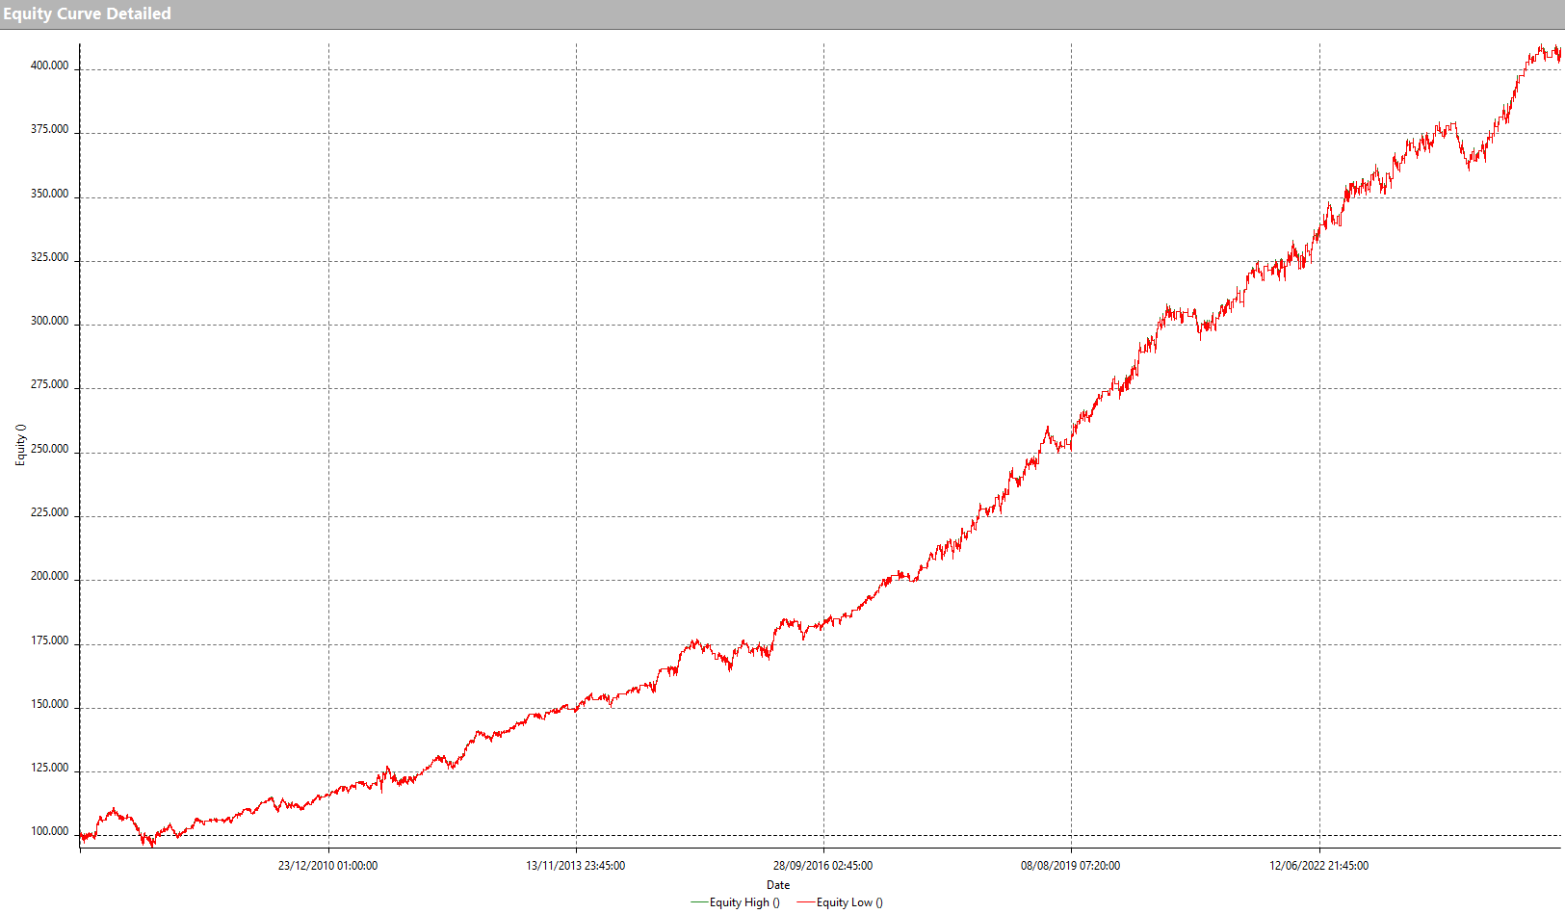Toggle the Equity High legend entry
Viewport: 1565px width, 914px height.
(743, 902)
